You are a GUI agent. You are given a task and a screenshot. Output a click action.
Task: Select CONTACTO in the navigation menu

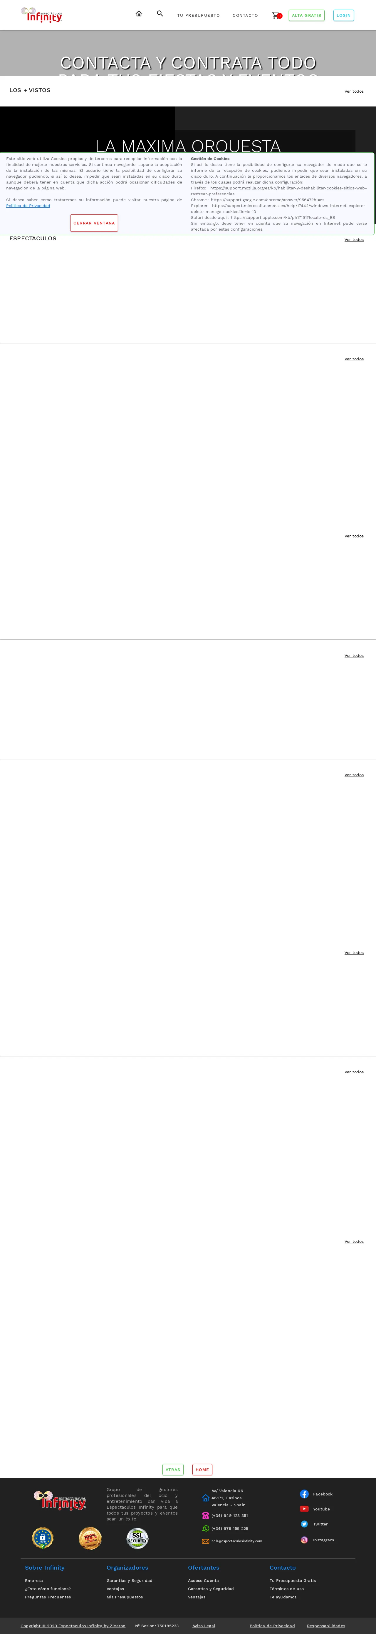coord(245,15)
